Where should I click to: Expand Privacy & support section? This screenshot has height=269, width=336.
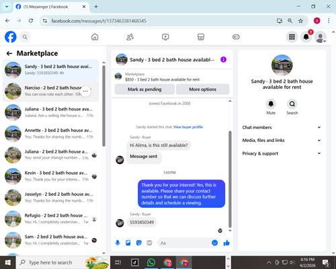coord(282,153)
